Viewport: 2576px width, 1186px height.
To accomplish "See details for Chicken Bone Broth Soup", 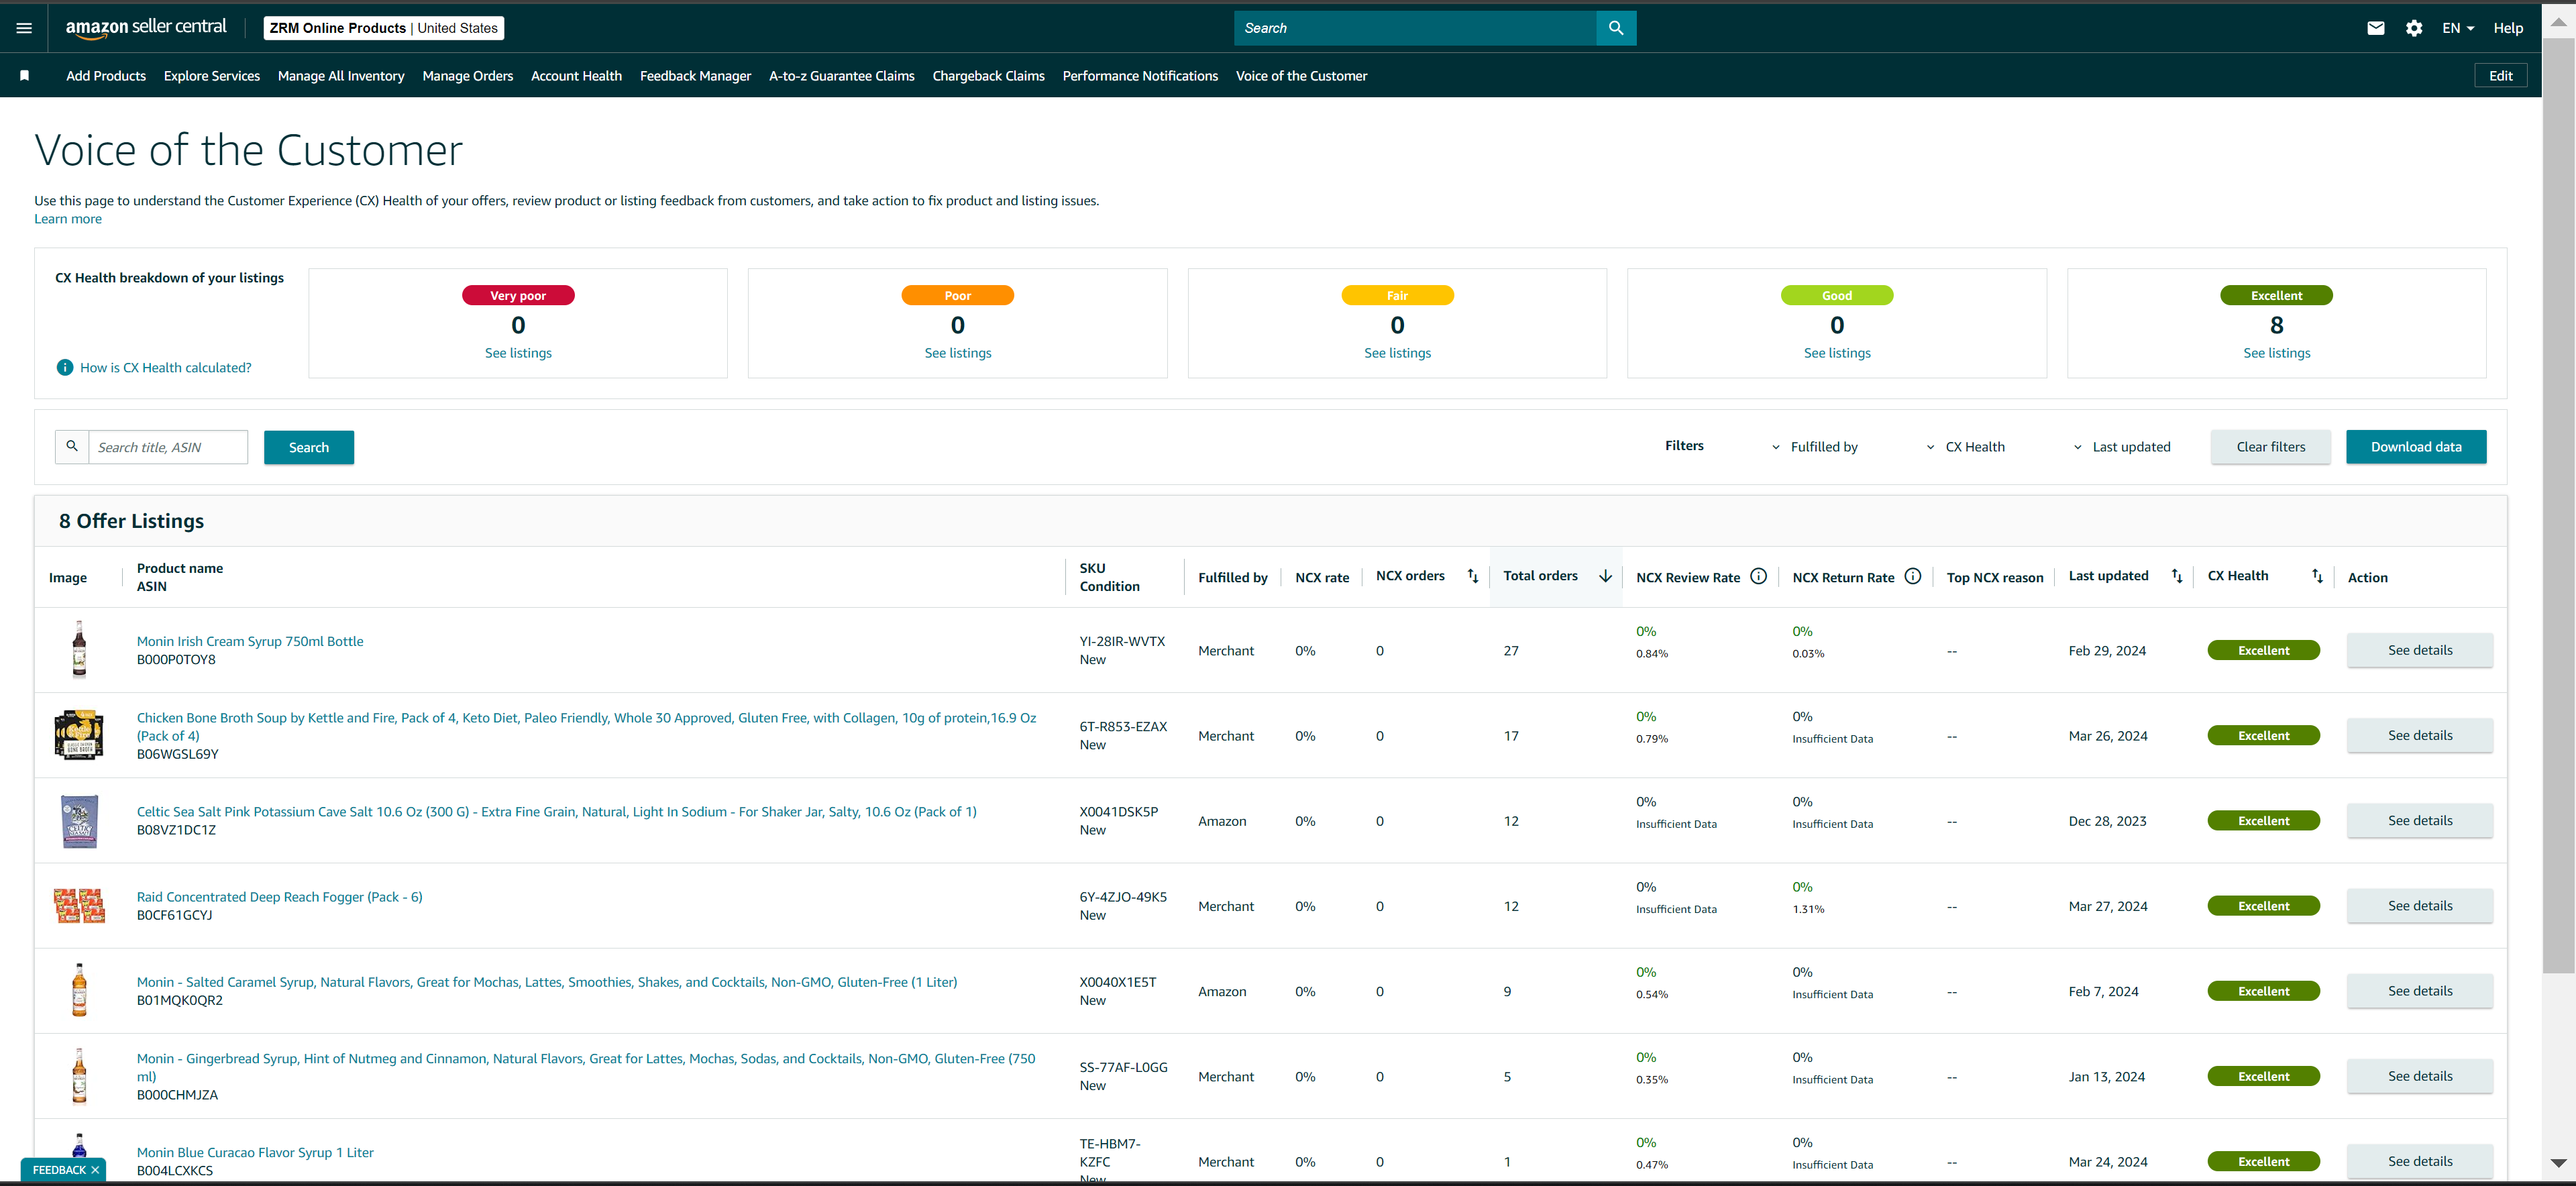I will click(x=2420, y=735).
